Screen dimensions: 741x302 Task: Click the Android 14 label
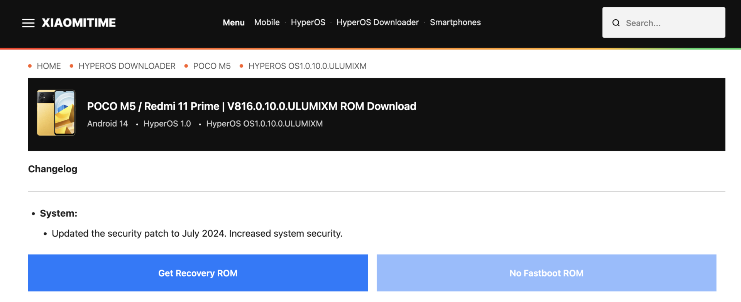107,124
